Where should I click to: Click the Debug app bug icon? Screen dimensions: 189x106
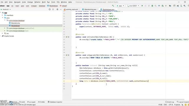pyautogui.click(x=152, y=6)
